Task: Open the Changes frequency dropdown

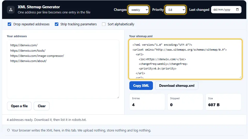Action: (x=138, y=10)
